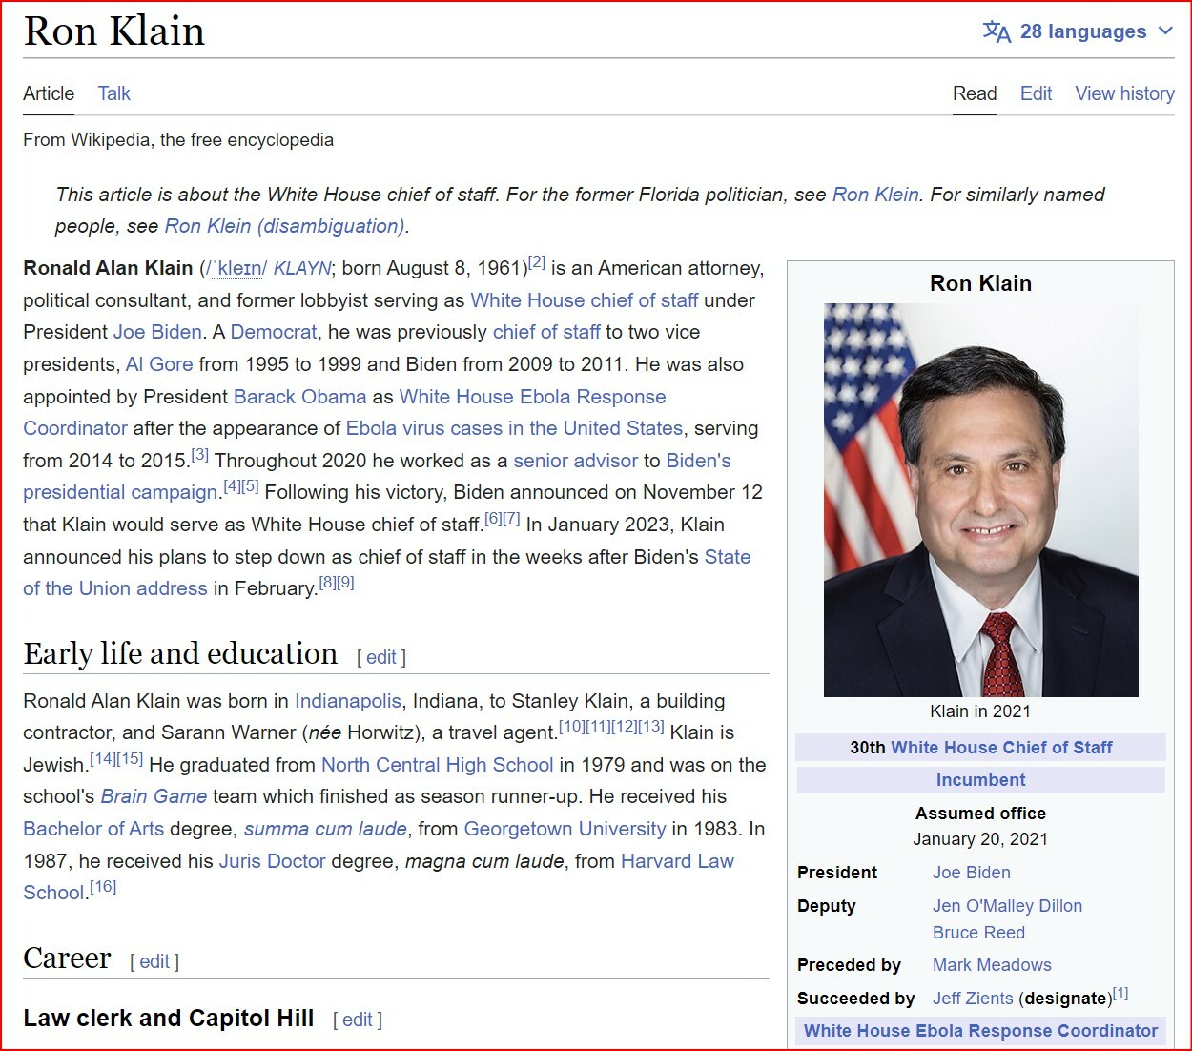Open the View history tab

click(x=1124, y=93)
